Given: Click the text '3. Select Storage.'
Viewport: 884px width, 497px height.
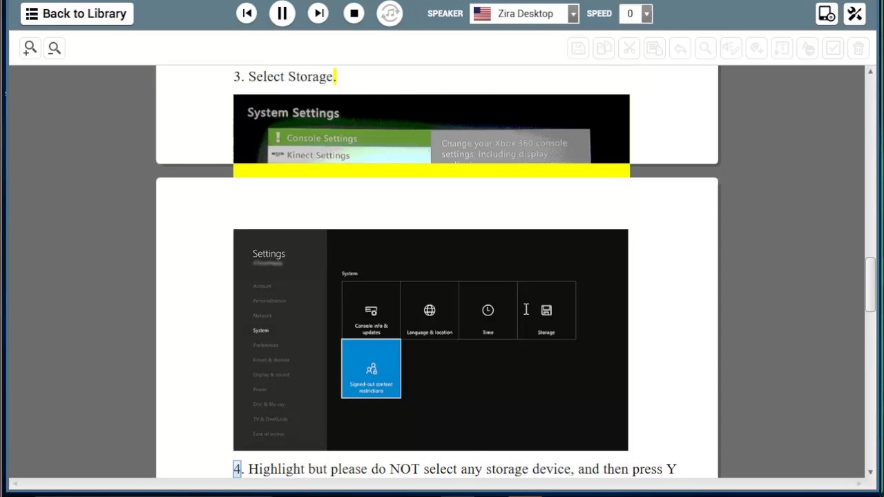Looking at the screenshot, I should (x=285, y=77).
